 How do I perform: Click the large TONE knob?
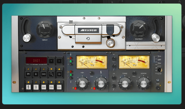pos(125,84)
